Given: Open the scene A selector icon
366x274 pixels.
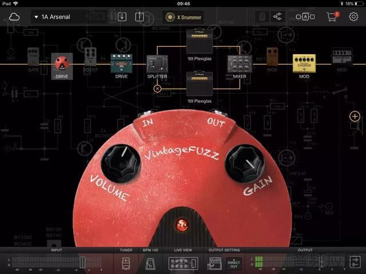Looking at the screenshot, I should 305,17.
